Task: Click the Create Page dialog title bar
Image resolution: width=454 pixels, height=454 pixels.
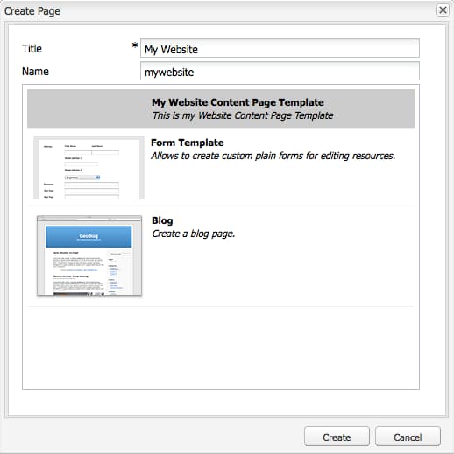Action: pyautogui.click(x=219, y=10)
